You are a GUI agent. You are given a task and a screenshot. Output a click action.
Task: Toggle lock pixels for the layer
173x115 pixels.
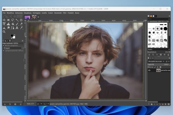[x=155, y=67]
